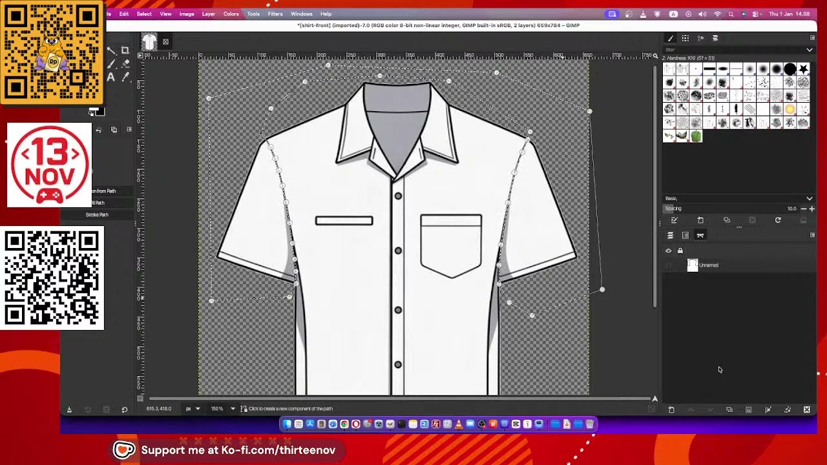Select the large solid round brush
This screenshot has height=465, width=827.
coord(790,69)
